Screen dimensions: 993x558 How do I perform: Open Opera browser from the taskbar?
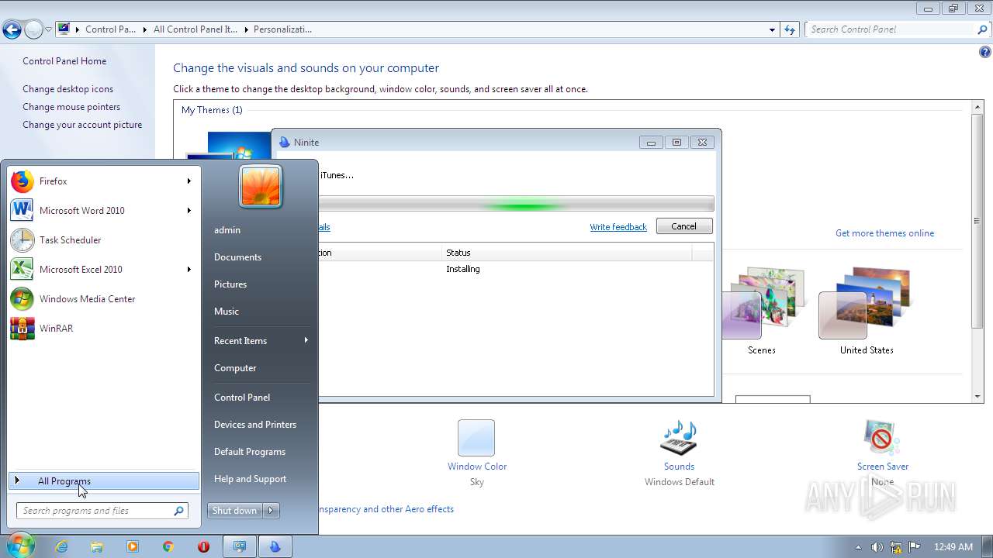204,546
